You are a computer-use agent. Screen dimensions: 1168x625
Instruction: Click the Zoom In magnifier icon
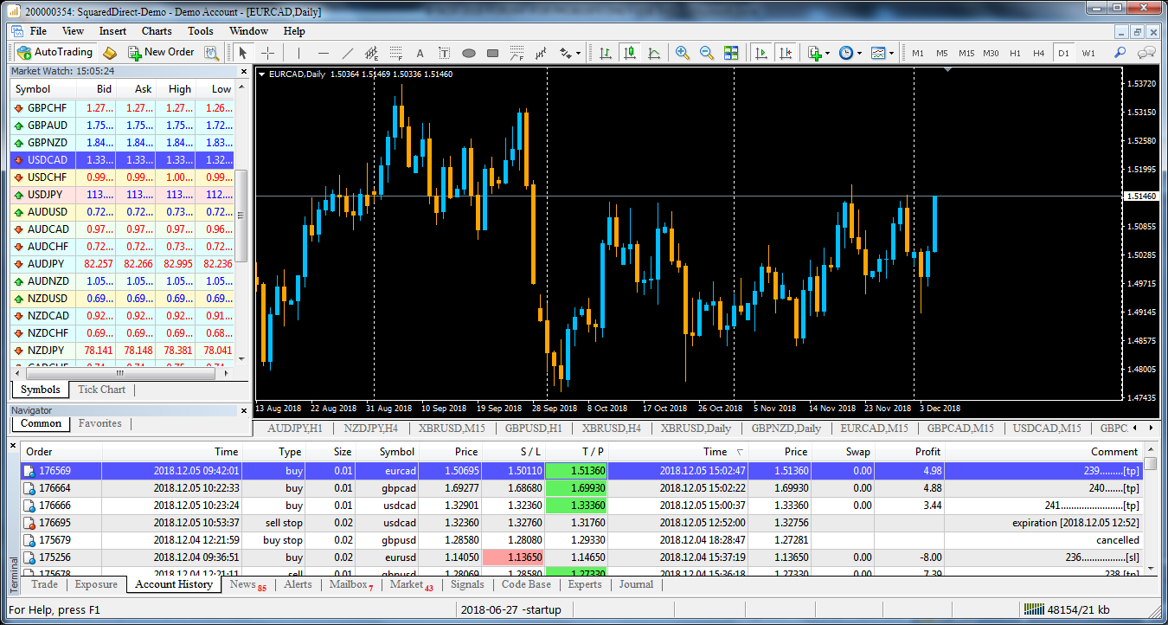pyautogui.click(x=683, y=53)
